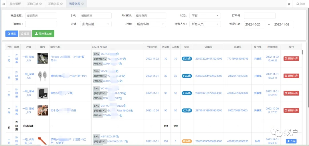Click the 到货时间 column header
Image resolution: width=309 pixels, height=146 pixels.
[152, 47]
